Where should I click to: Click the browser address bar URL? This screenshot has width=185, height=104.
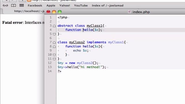click(x=54, y=1)
